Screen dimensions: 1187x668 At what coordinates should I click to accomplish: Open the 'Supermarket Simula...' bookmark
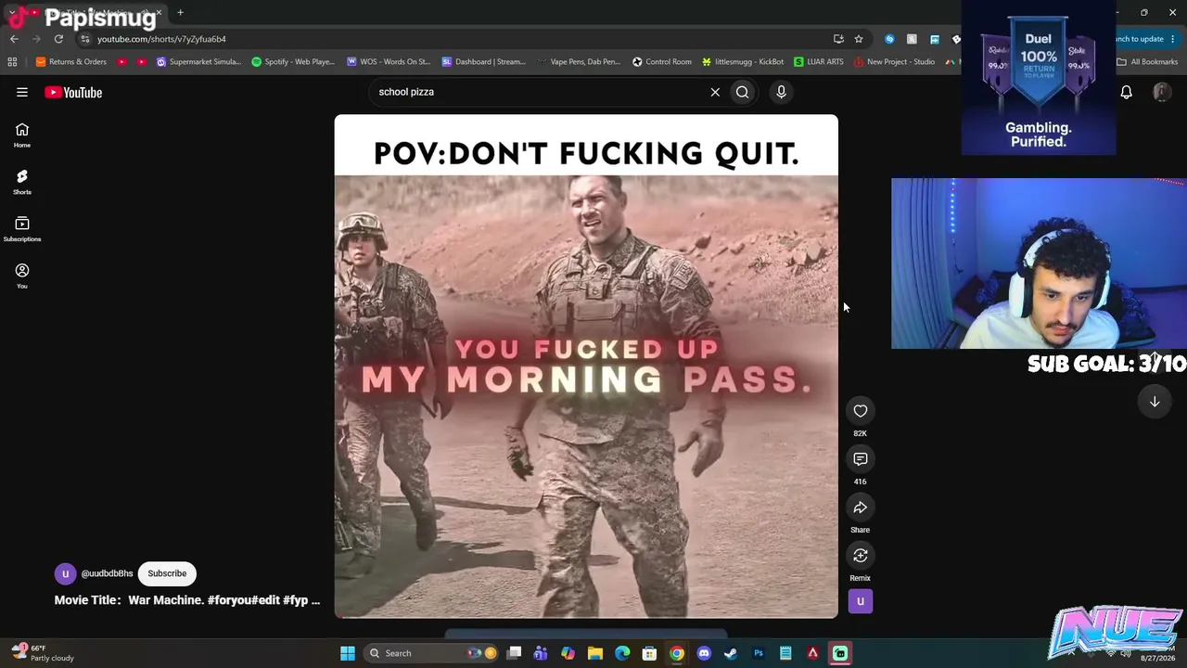click(198, 62)
